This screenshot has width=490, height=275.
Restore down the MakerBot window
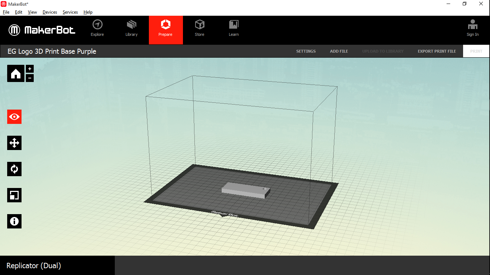click(x=465, y=4)
